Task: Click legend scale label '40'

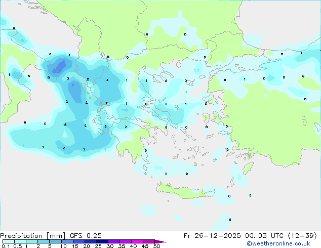Action: [x=134, y=246]
